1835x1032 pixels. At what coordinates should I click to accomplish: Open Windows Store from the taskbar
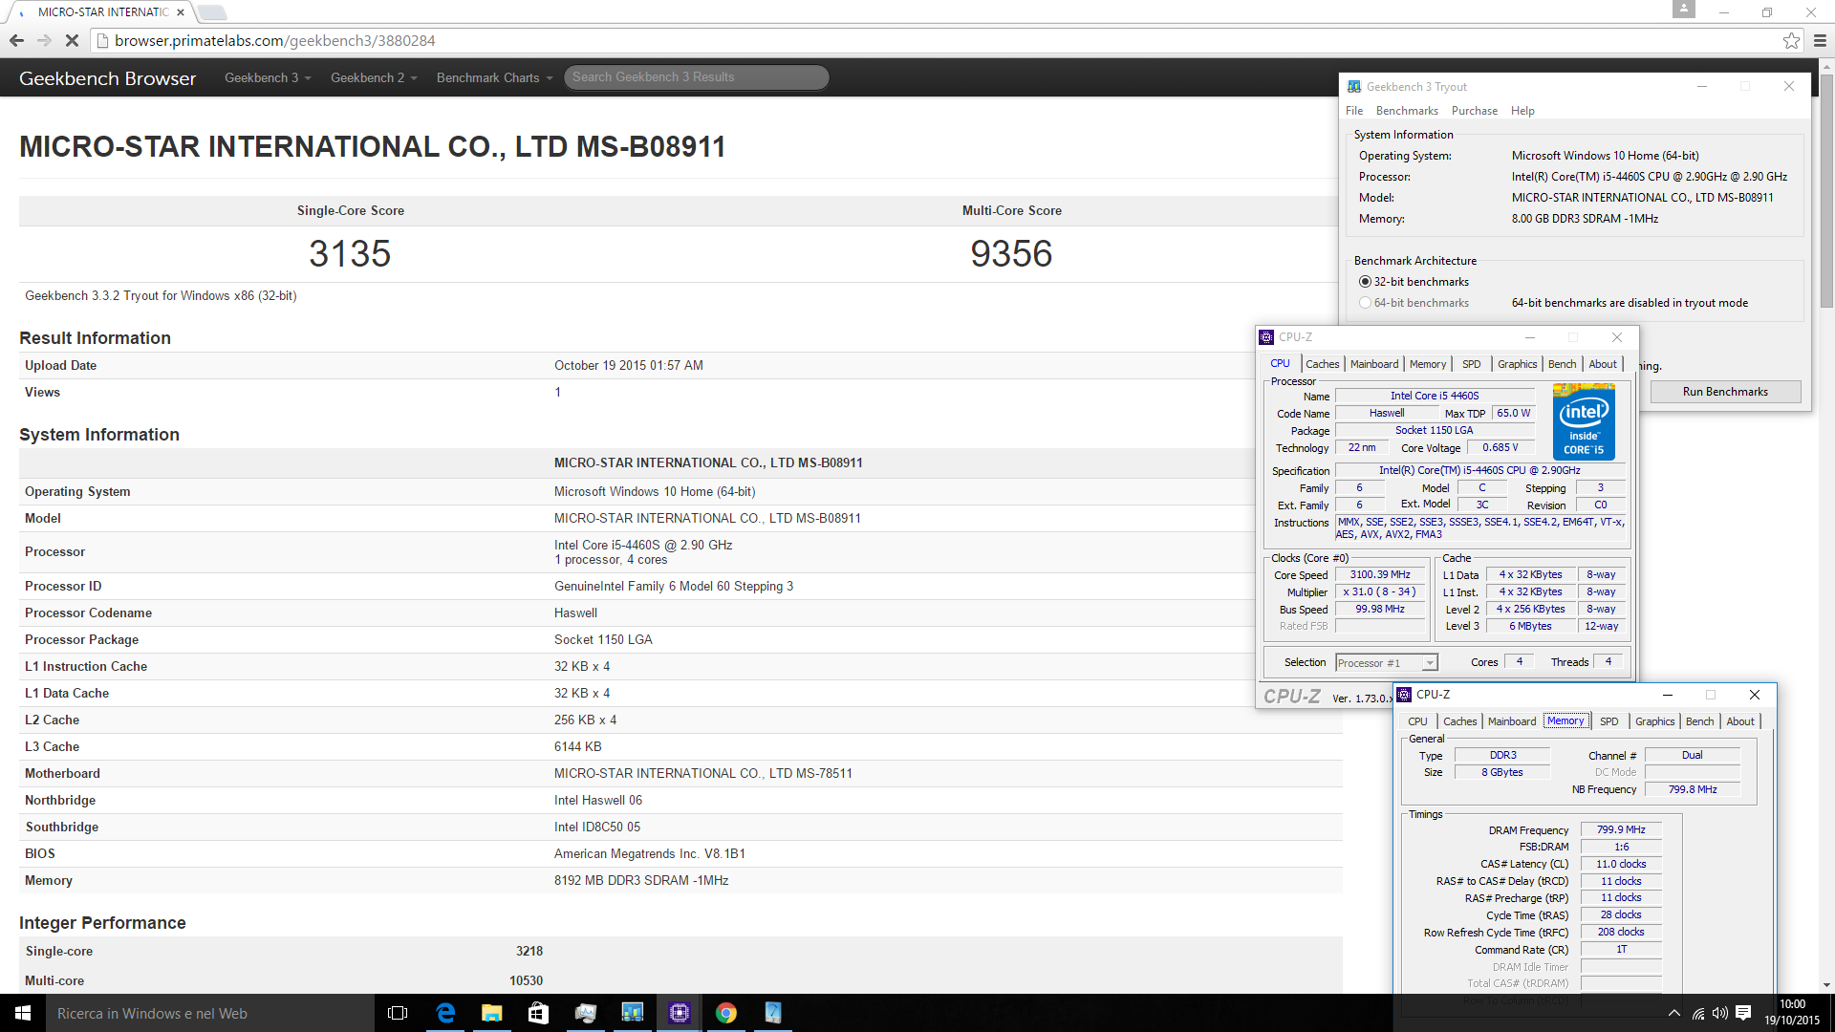pos(538,1013)
